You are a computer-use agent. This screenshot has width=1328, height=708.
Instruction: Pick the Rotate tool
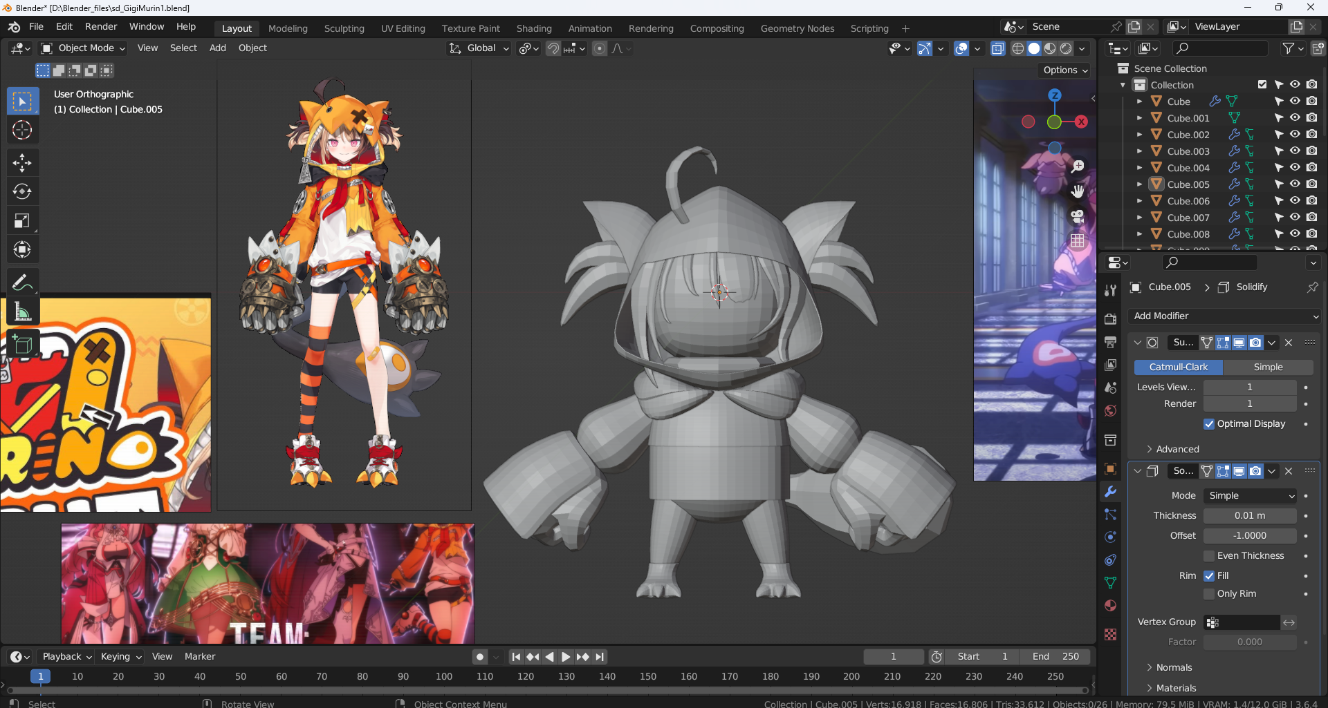22,191
